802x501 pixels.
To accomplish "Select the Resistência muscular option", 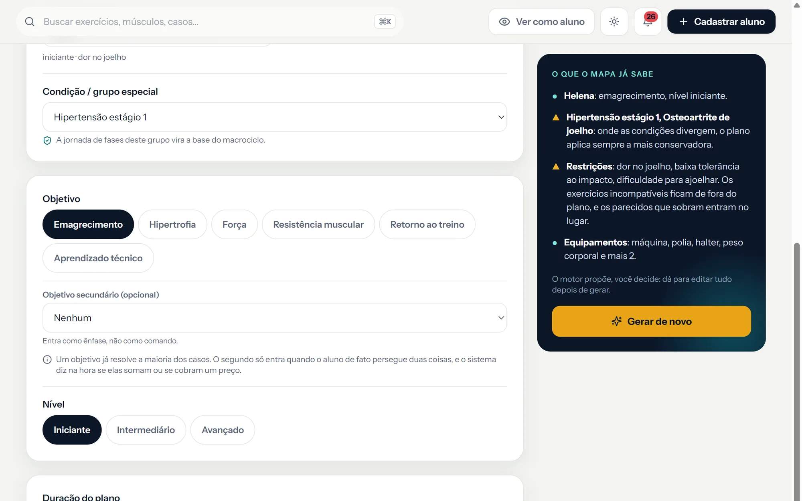I will tap(318, 224).
